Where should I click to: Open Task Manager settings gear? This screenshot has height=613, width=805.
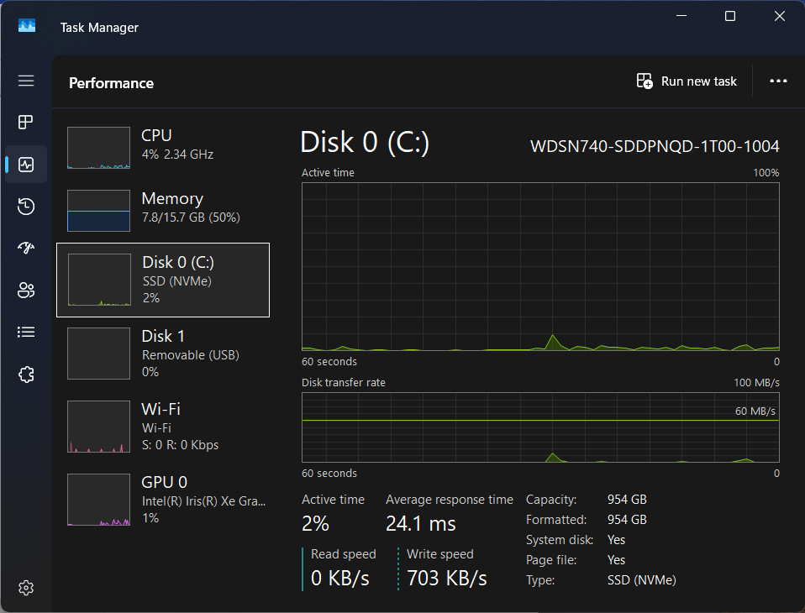26,587
